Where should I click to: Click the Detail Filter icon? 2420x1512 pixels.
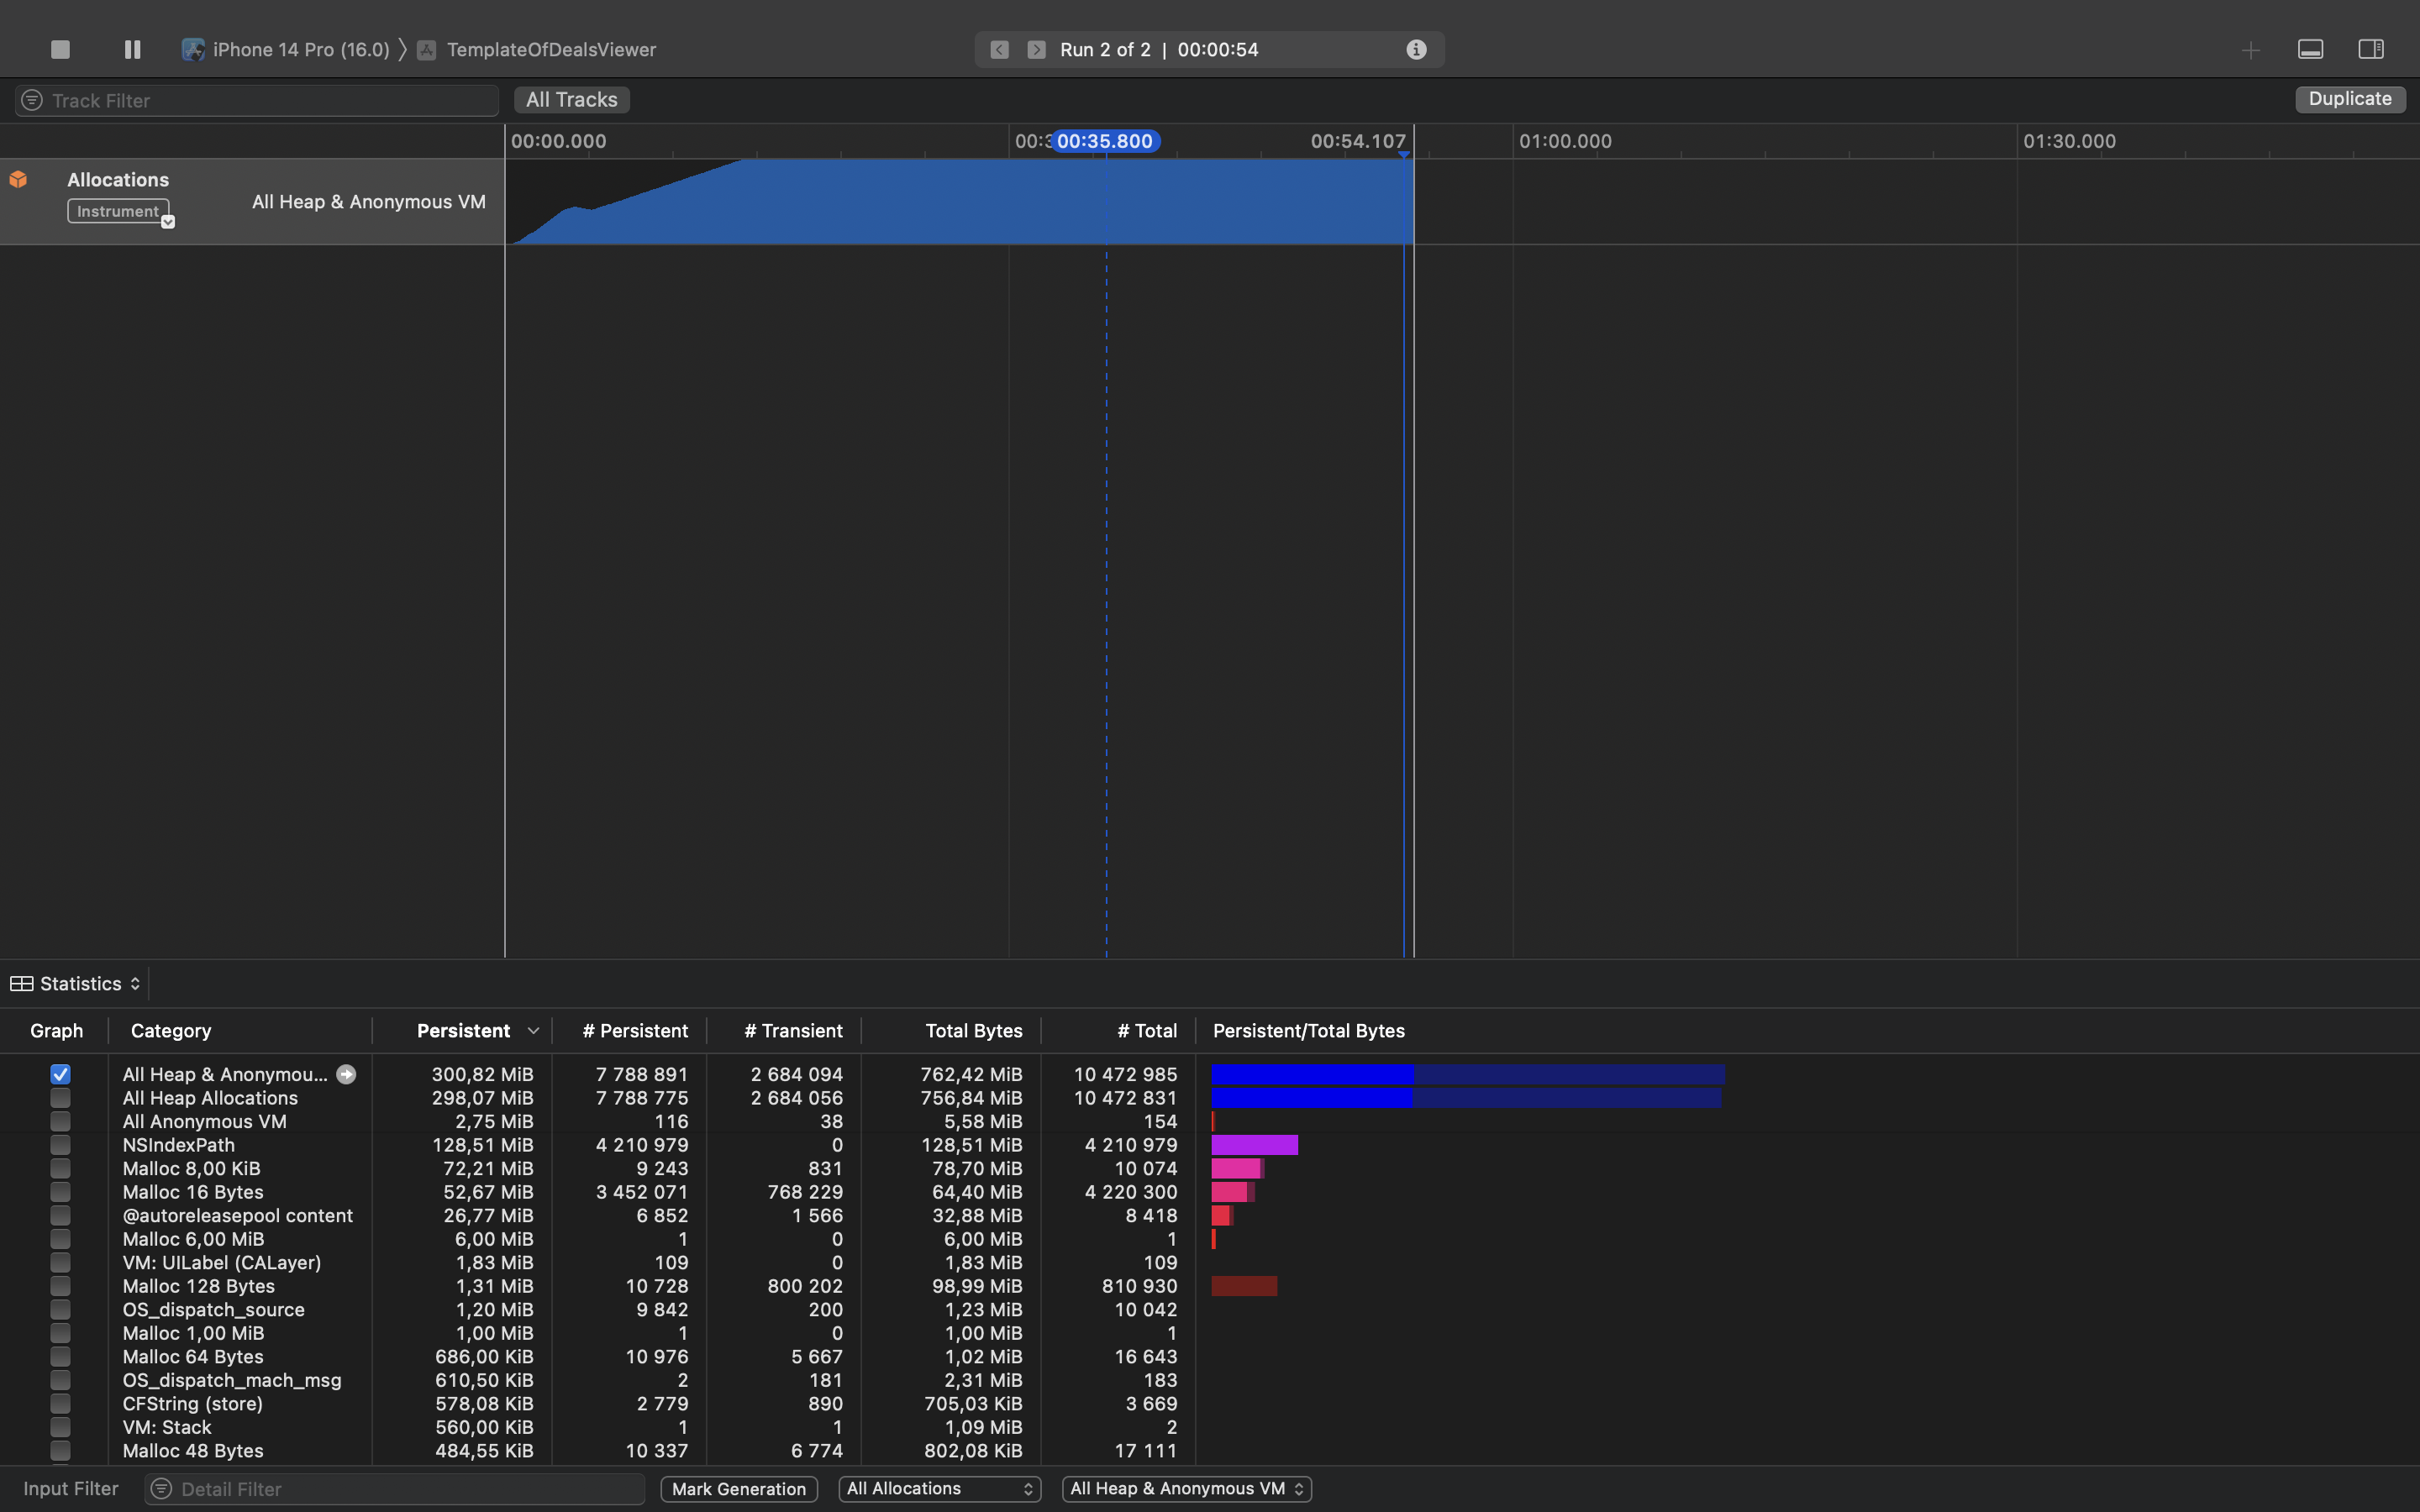(x=161, y=1488)
